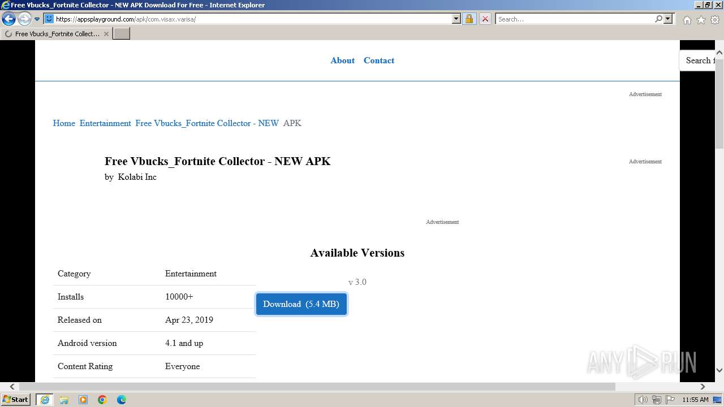
Task: Open the media player taskbar icon
Action: (x=83, y=400)
